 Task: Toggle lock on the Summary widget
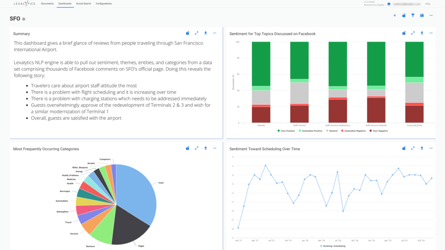tap(188, 33)
